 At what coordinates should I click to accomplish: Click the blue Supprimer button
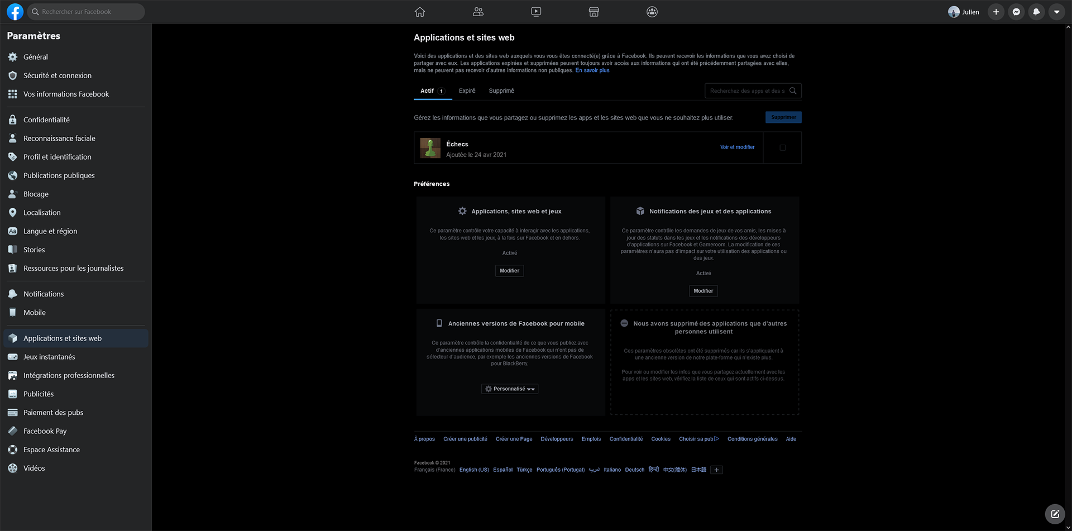coord(783,117)
